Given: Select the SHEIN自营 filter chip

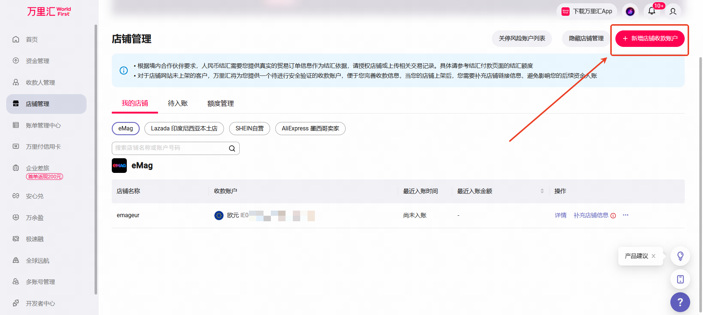Looking at the screenshot, I should point(250,129).
